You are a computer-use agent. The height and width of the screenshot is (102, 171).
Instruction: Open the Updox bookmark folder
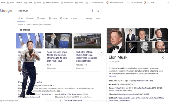(80, 2)
